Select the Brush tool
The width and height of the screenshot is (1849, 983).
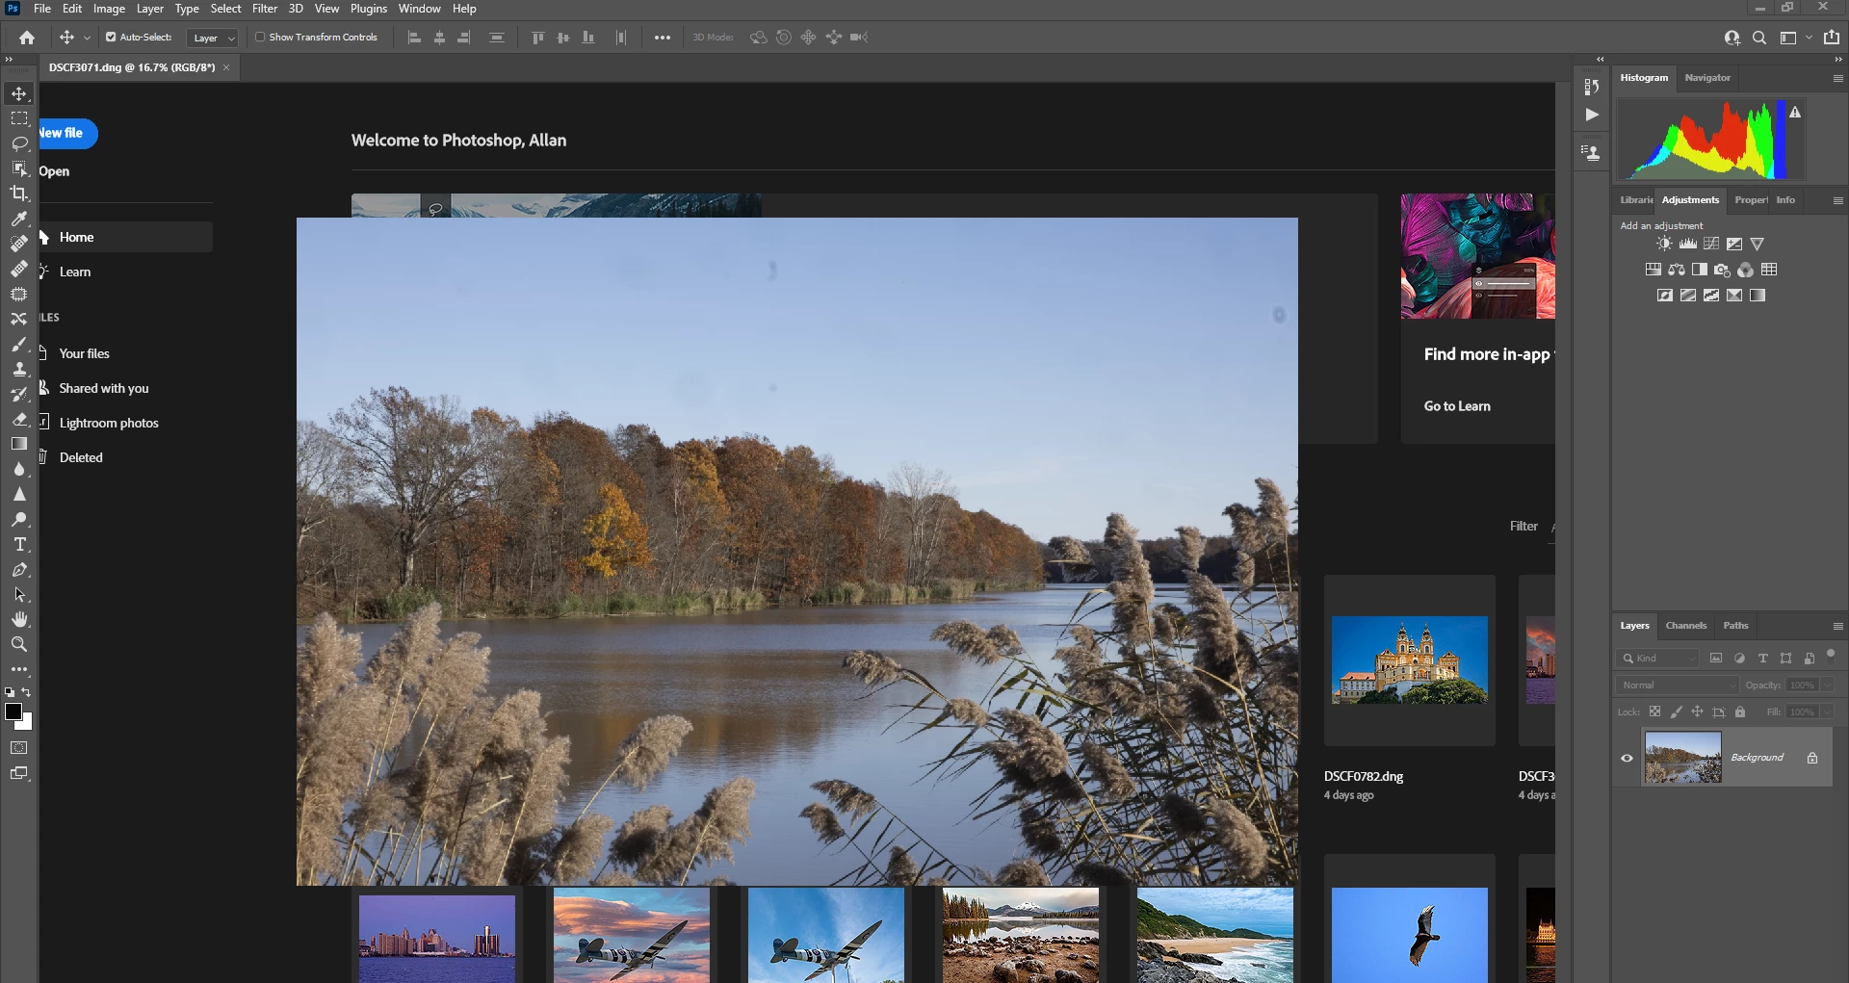19,344
